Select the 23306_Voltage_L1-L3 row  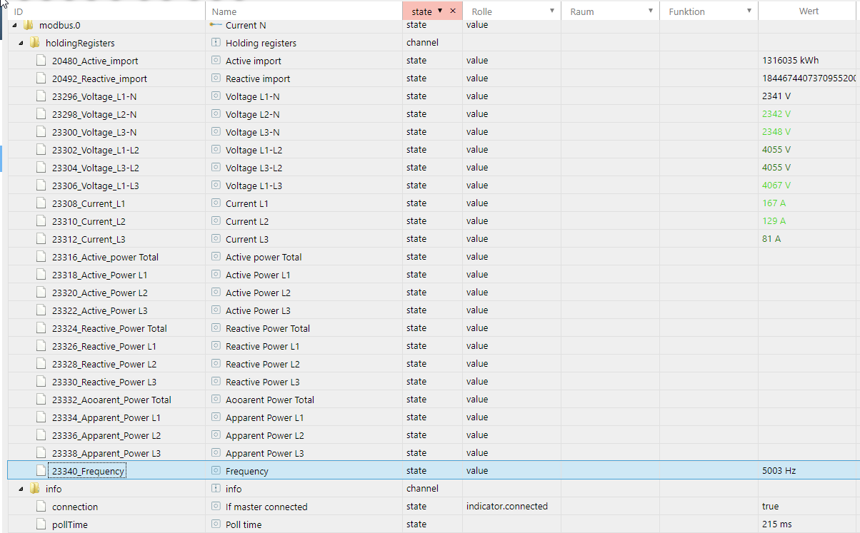[x=434, y=186]
